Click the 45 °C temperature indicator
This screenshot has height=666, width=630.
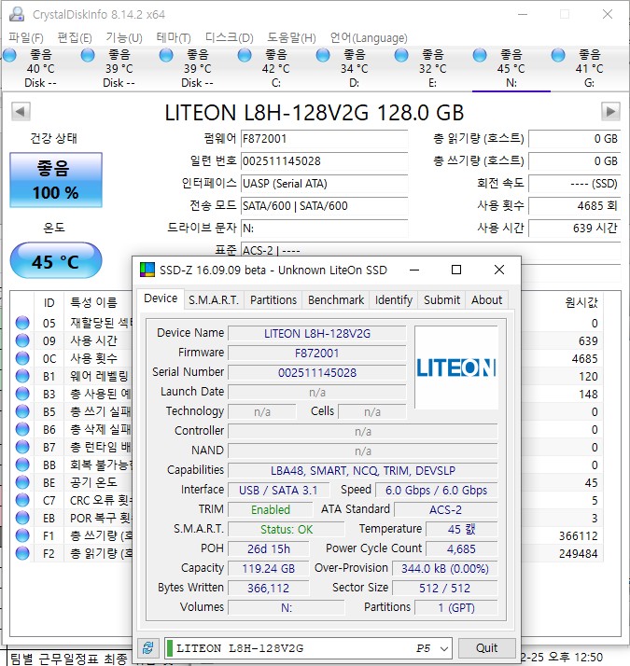click(56, 261)
